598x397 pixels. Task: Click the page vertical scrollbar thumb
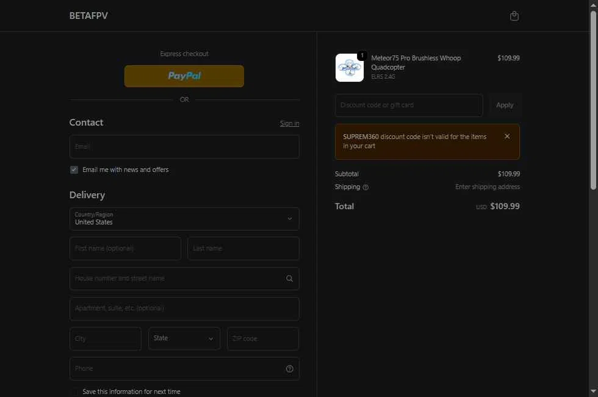click(593, 100)
